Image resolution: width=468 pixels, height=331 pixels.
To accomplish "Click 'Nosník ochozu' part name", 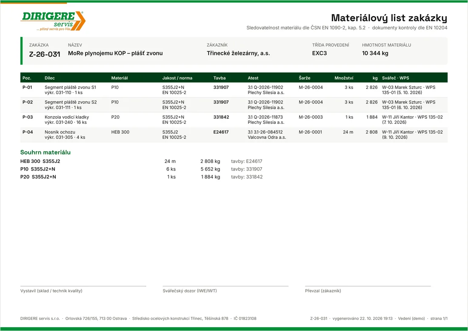I will [60, 132].
